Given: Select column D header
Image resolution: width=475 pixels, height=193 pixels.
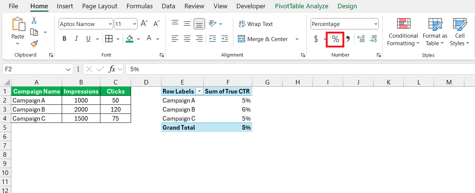Looking at the screenshot, I should pos(146,82).
